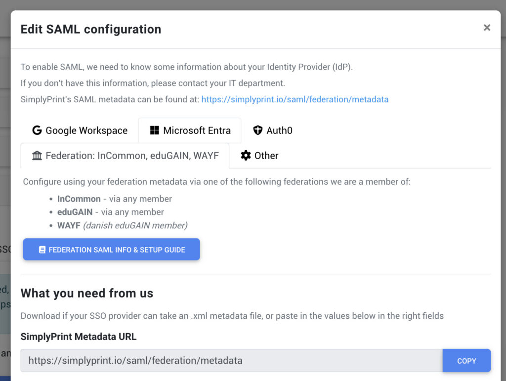The height and width of the screenshot is (381, 506).
Task: Click the Federation institution building icon
Action: pos(37,156)
